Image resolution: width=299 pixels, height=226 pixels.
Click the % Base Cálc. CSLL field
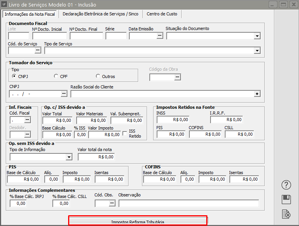(x=61, y=203)
